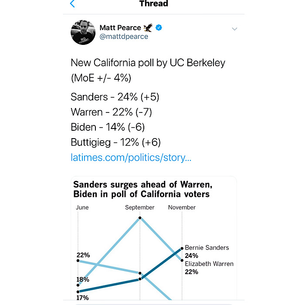Click the Elizabeth Warren chart label
Screen dimensions: 305x305
point(209,264)
